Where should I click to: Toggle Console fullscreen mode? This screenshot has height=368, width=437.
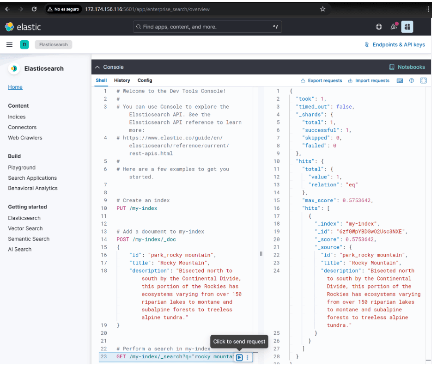pyautogui.click(x=423, y=80)
